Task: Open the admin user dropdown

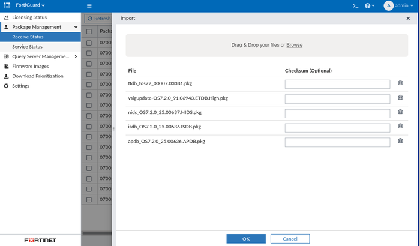Action: 402,5
